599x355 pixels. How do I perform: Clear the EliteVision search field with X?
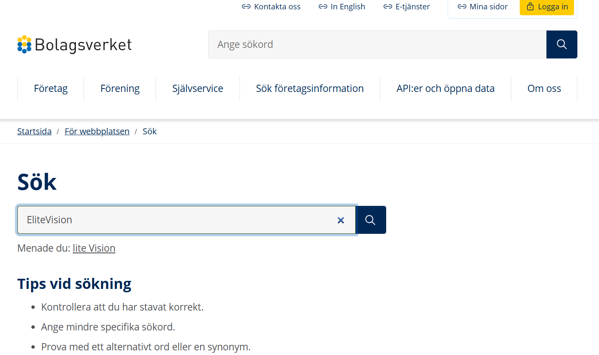(x=340, y=220)
